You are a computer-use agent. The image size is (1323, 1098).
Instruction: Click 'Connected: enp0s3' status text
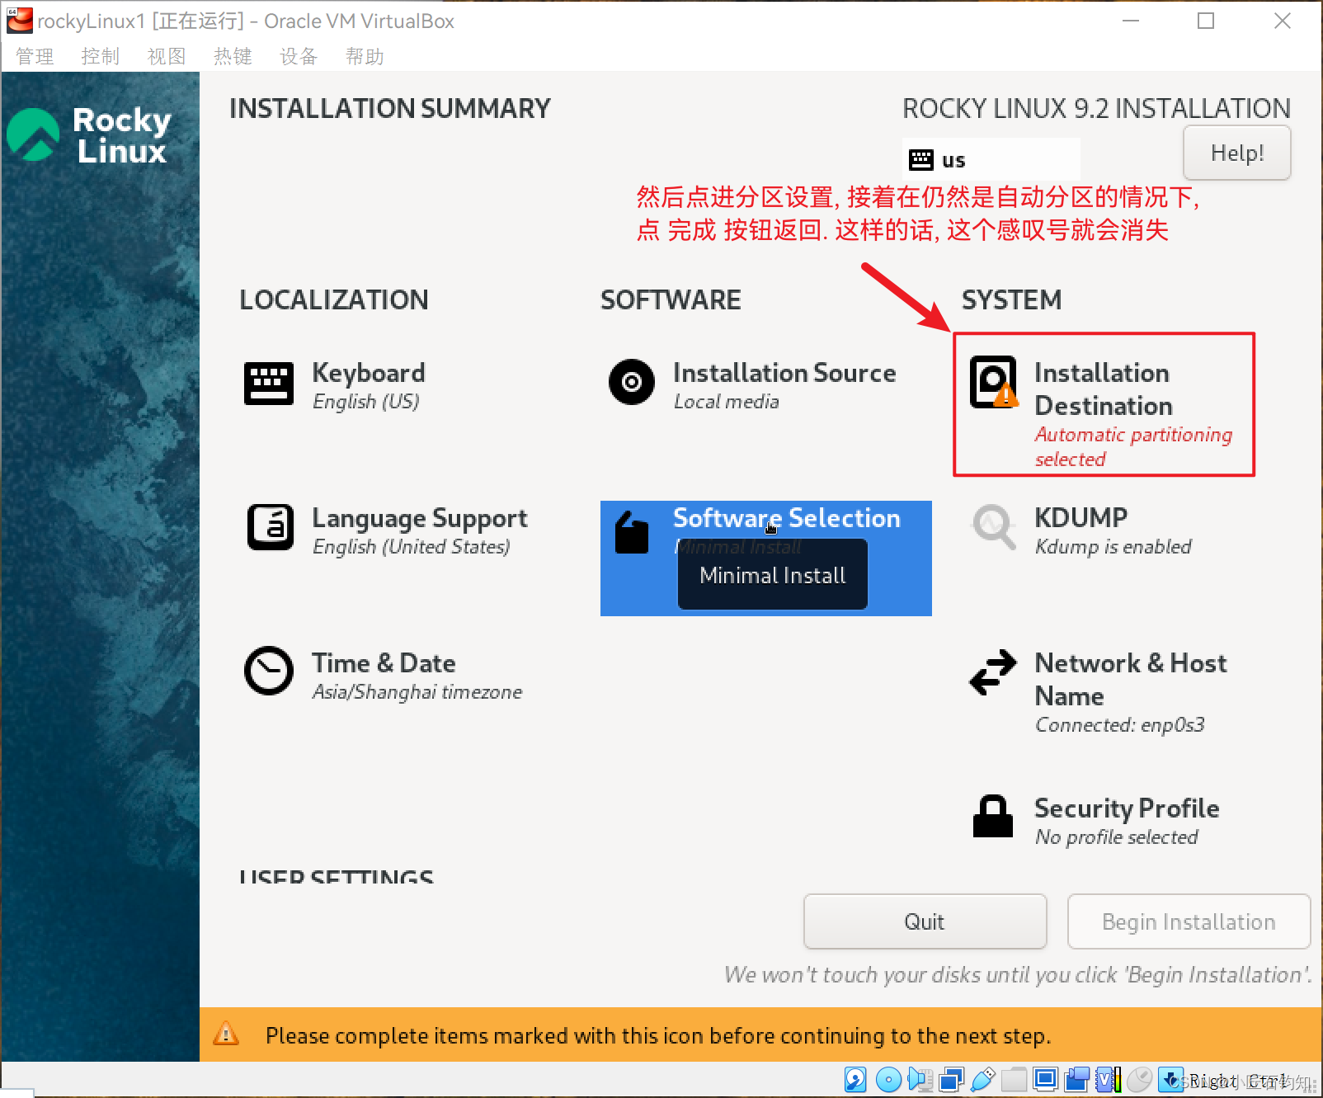pyautogui.click(x=1120, y=724)
